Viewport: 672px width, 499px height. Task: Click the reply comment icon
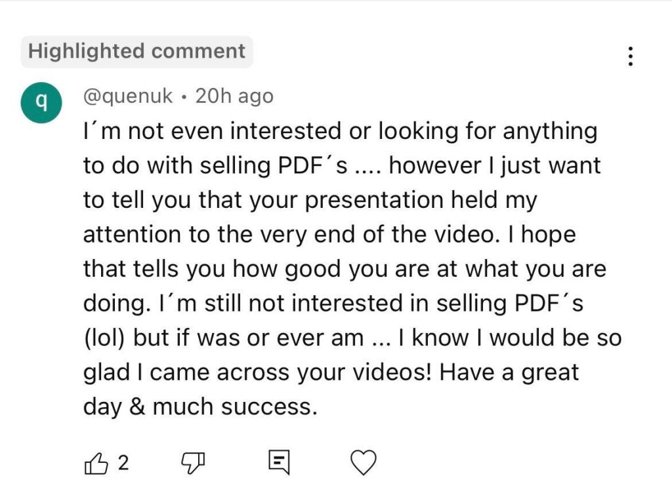(x=278, y=463)
